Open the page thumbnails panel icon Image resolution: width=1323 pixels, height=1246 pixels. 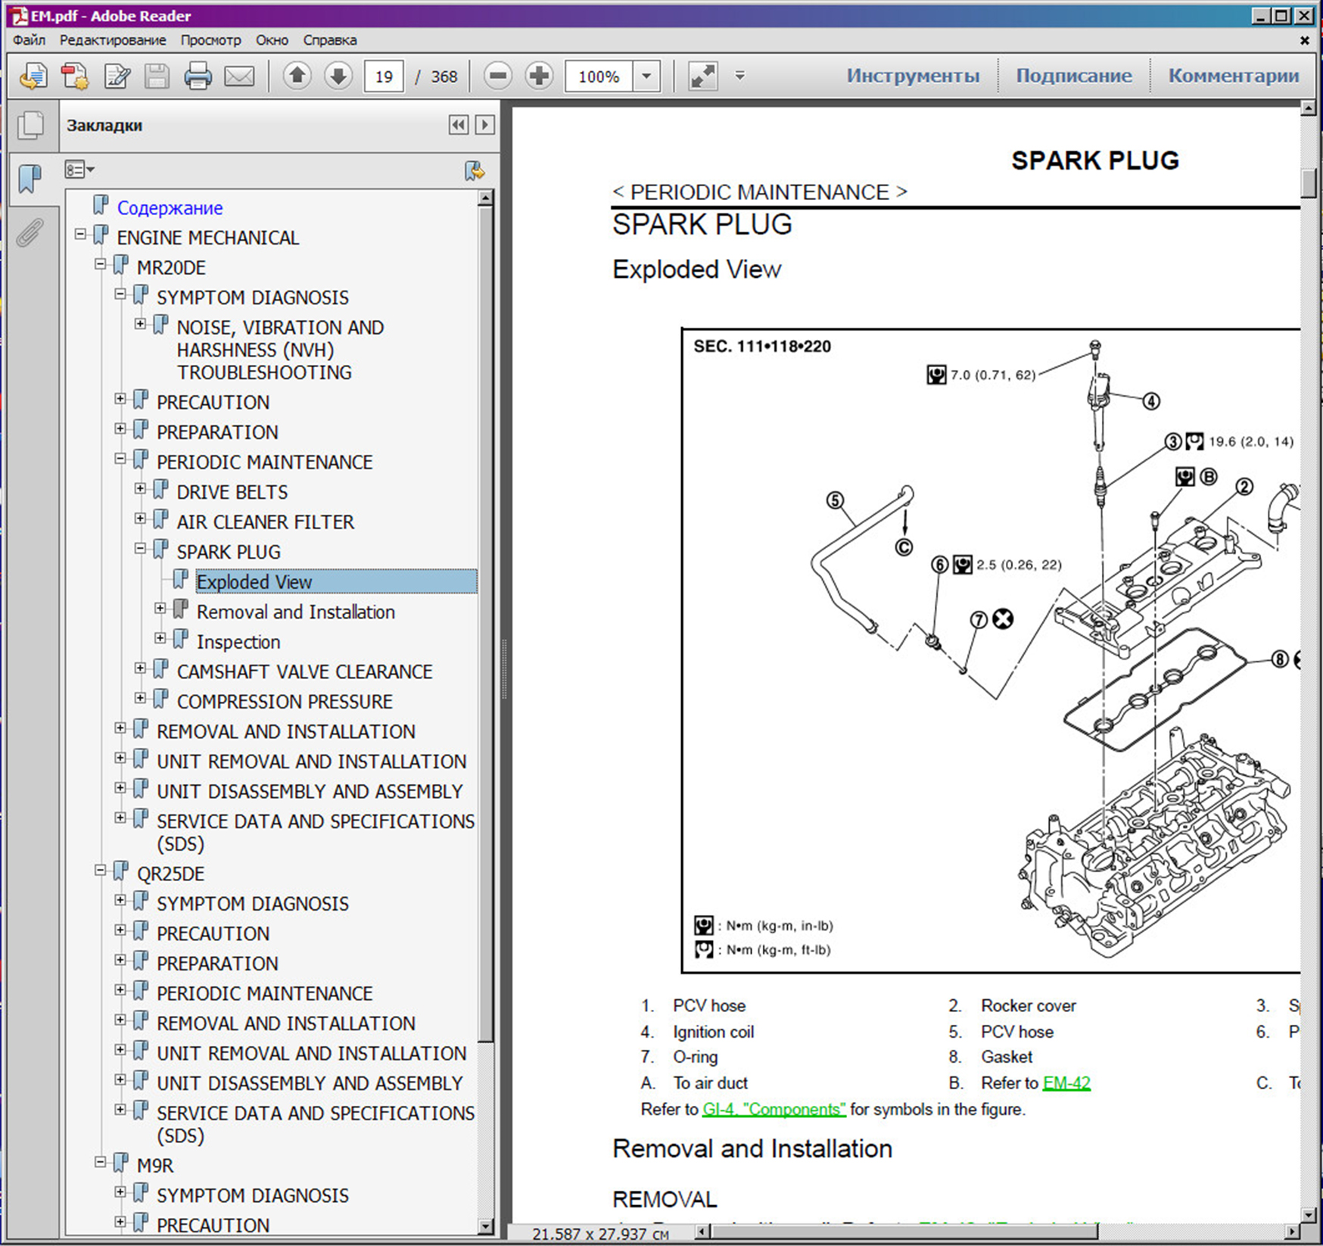[x=30, y=126]
